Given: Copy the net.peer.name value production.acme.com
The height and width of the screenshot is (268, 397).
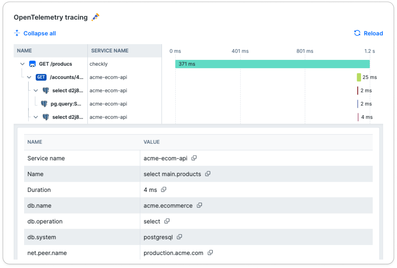Looking at the screenshot, I should coord(210,253).
